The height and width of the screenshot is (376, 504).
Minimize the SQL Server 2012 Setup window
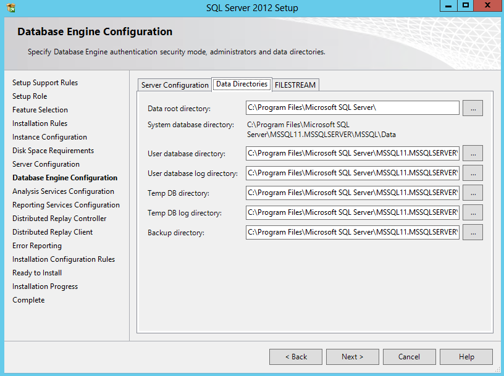tap(448, 6)
